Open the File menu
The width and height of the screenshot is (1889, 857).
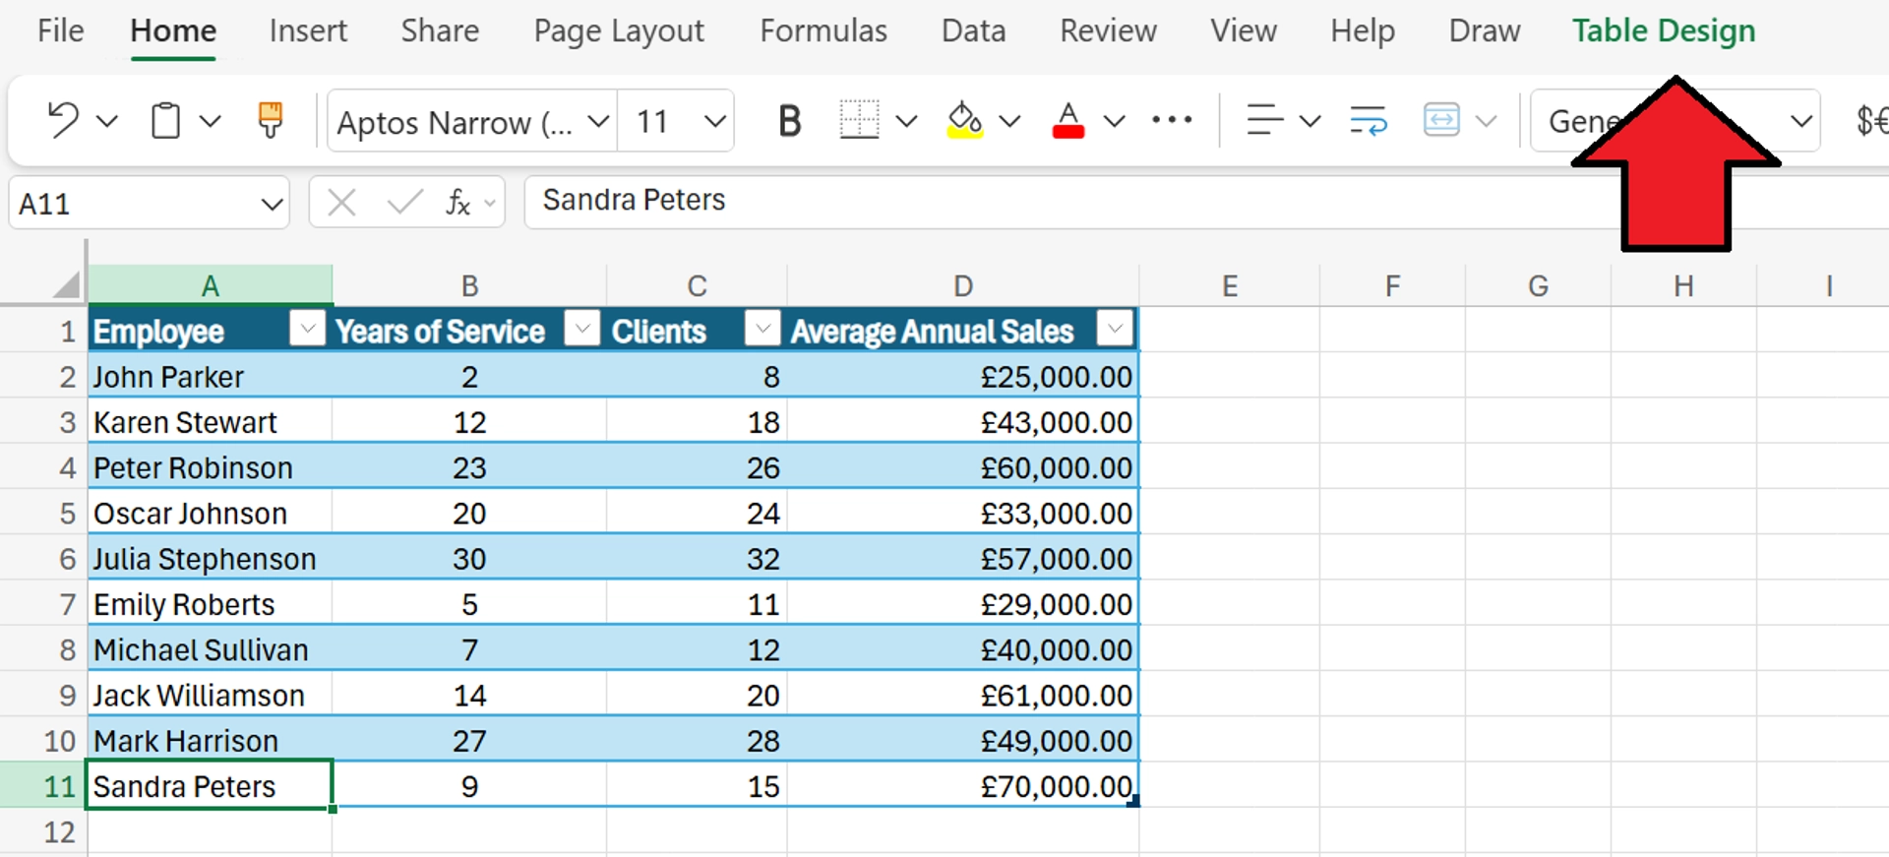tap(60, 31)
